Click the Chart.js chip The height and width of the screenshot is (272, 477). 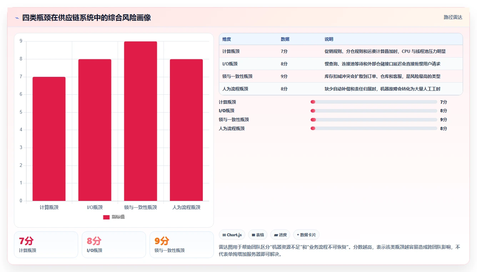click(232, 235)
